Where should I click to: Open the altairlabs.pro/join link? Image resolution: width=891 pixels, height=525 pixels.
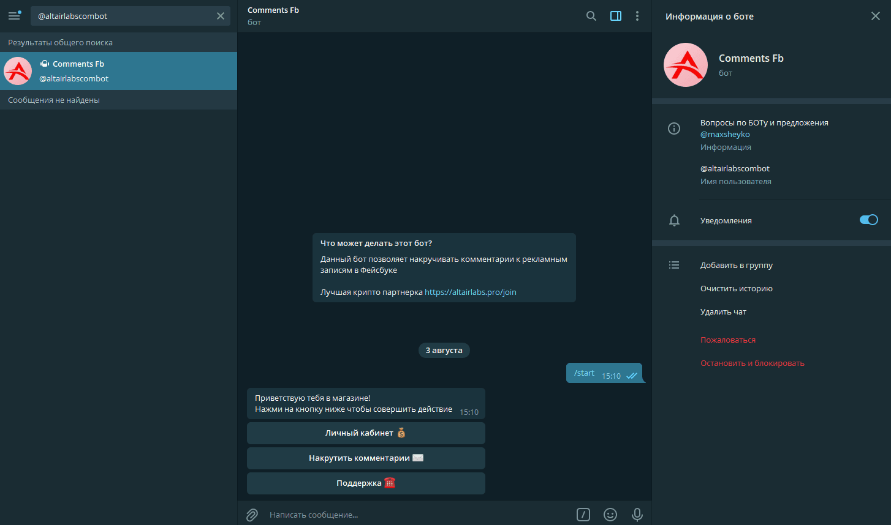(x=470, y=292)
